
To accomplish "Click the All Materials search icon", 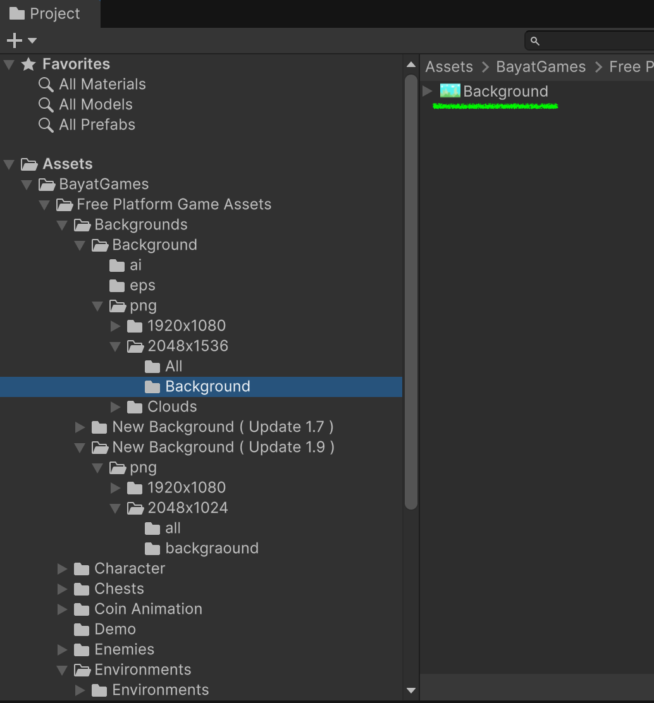I will [x=46, y=85].
